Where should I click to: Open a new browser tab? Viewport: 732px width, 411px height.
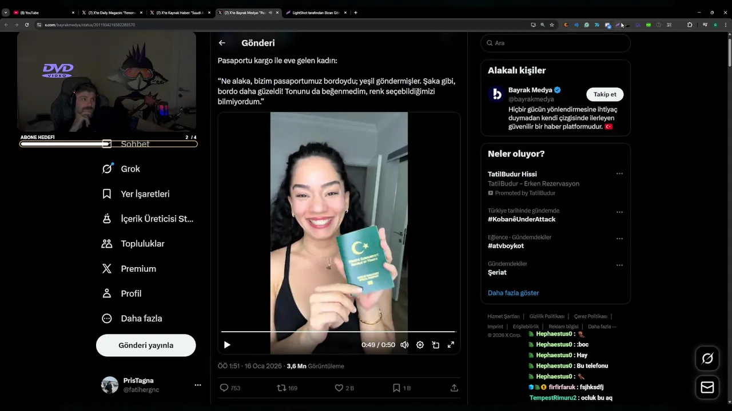356,13
